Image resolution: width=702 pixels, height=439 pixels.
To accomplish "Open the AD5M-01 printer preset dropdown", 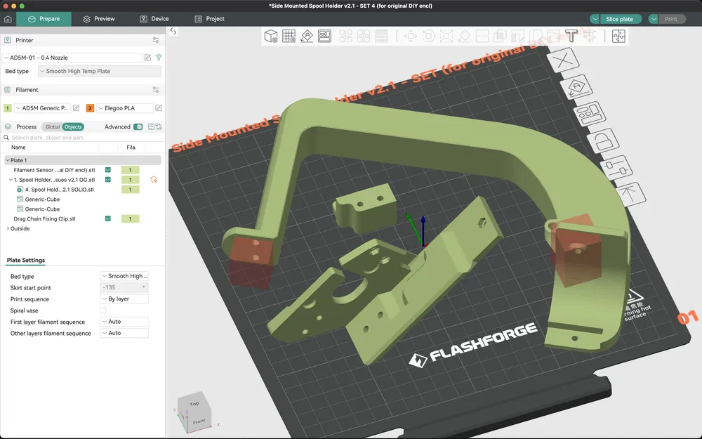I will tap(72, 58).
